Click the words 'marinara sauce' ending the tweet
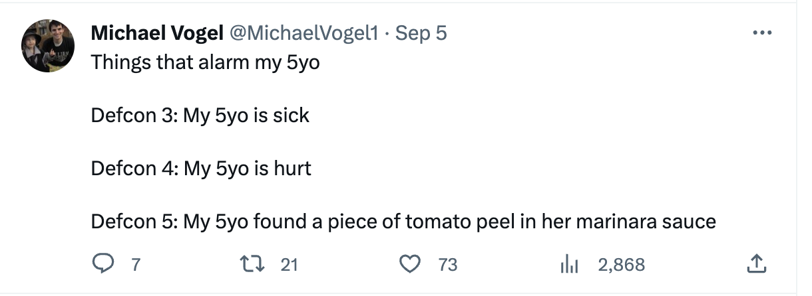Viewport: 812px width, 296px height. tap(646, 221)
